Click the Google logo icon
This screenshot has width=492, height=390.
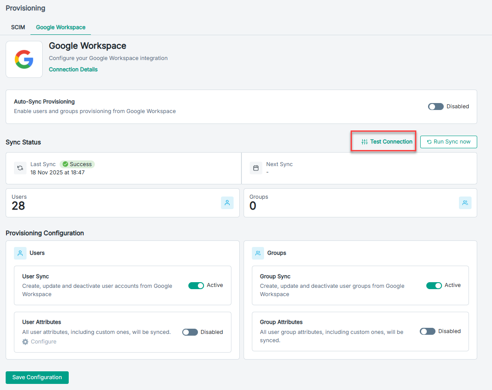pos(24,60)
